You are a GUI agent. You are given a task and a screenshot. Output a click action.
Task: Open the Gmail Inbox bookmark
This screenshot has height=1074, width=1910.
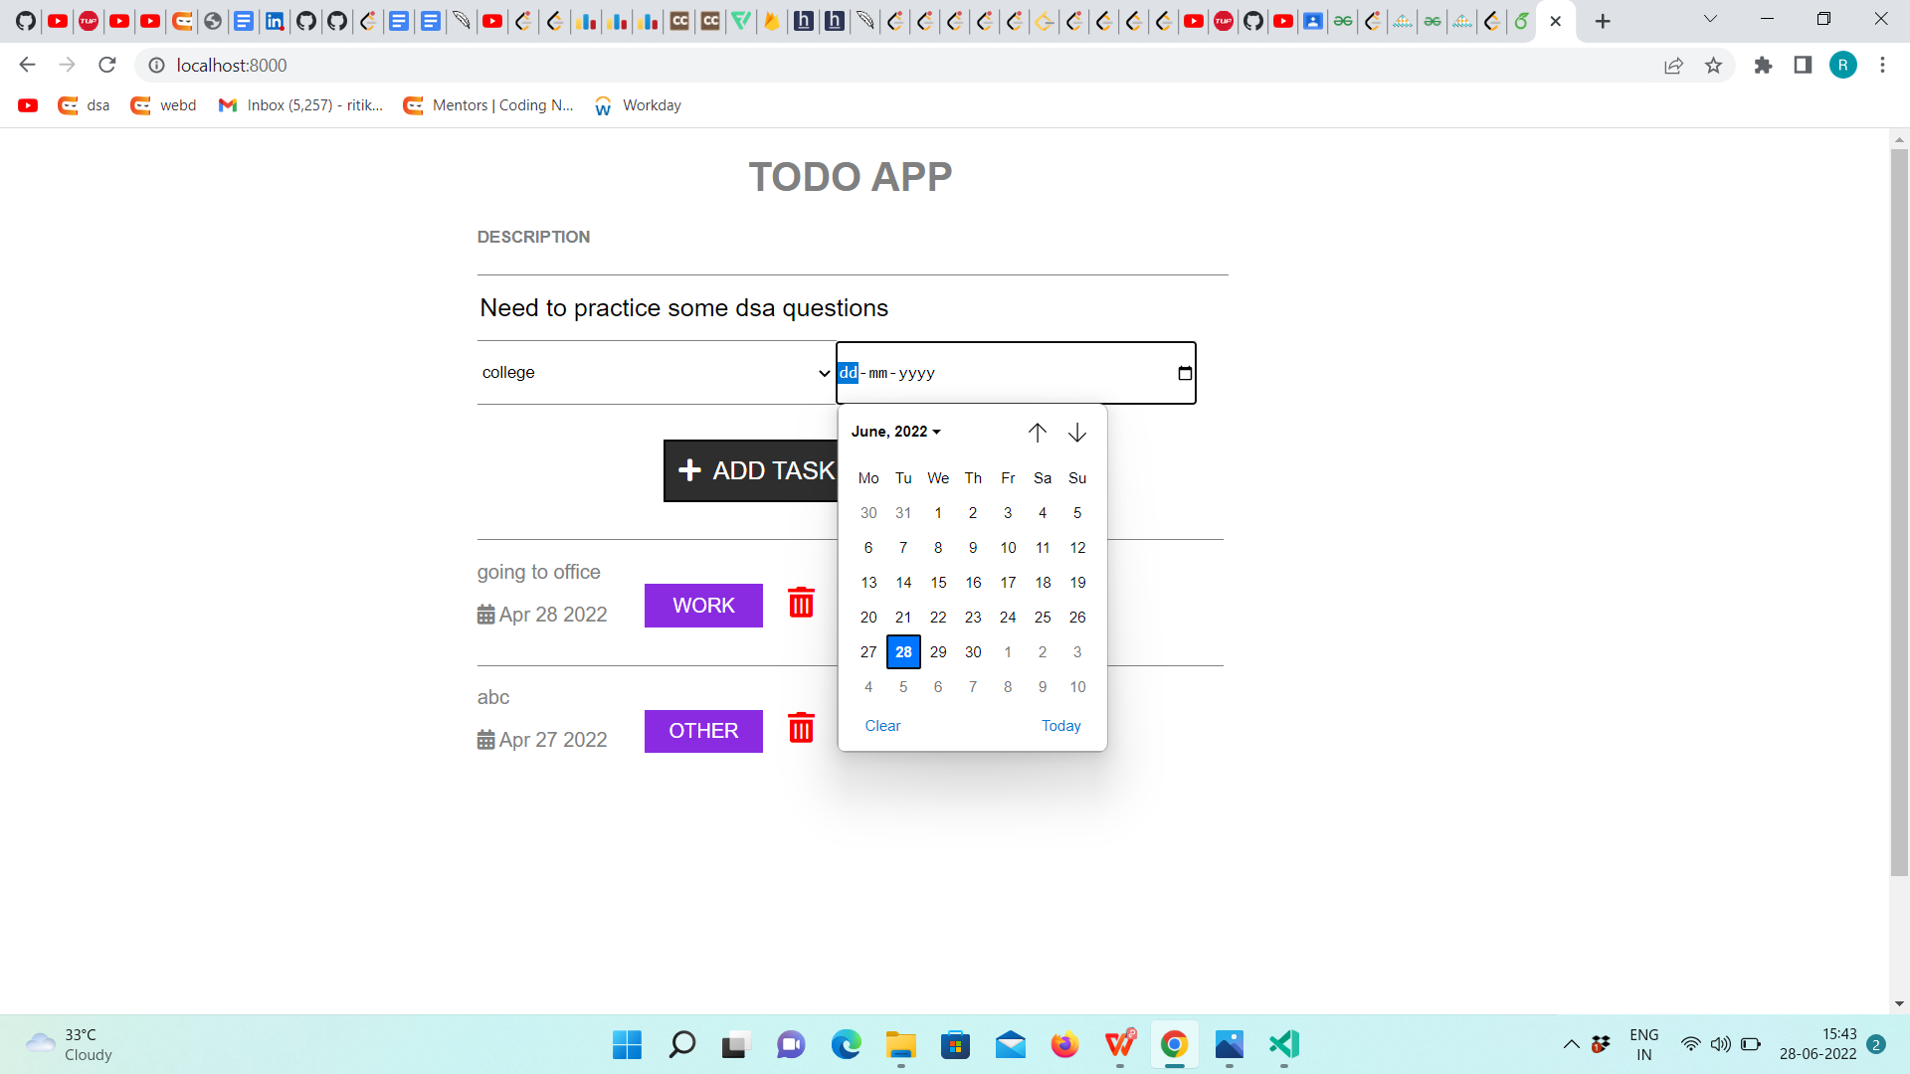pos(300,105)
